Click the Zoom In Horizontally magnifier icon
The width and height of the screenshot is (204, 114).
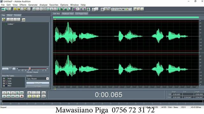pyautogui.click(x=30, y=93)
